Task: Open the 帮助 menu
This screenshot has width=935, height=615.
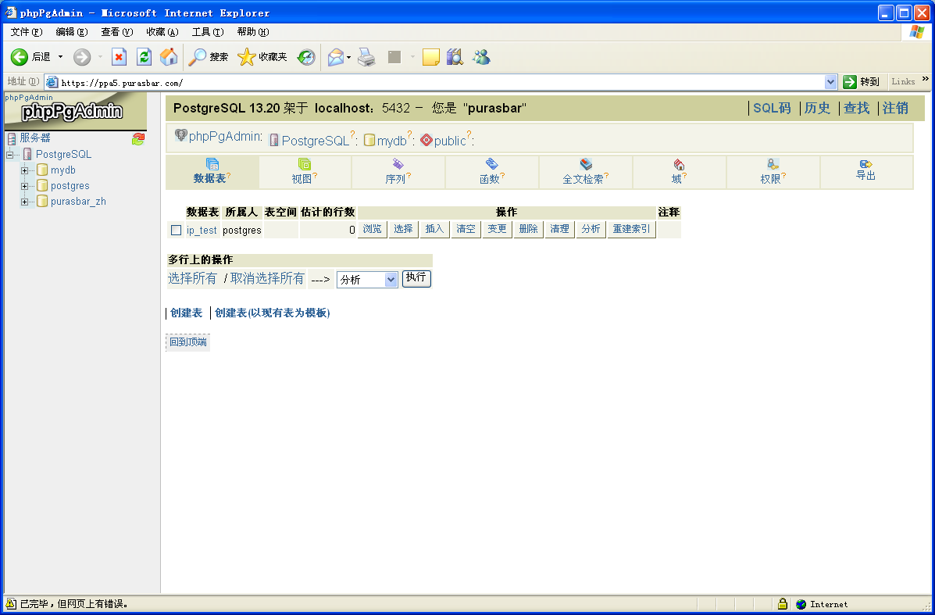Action: 253,31
